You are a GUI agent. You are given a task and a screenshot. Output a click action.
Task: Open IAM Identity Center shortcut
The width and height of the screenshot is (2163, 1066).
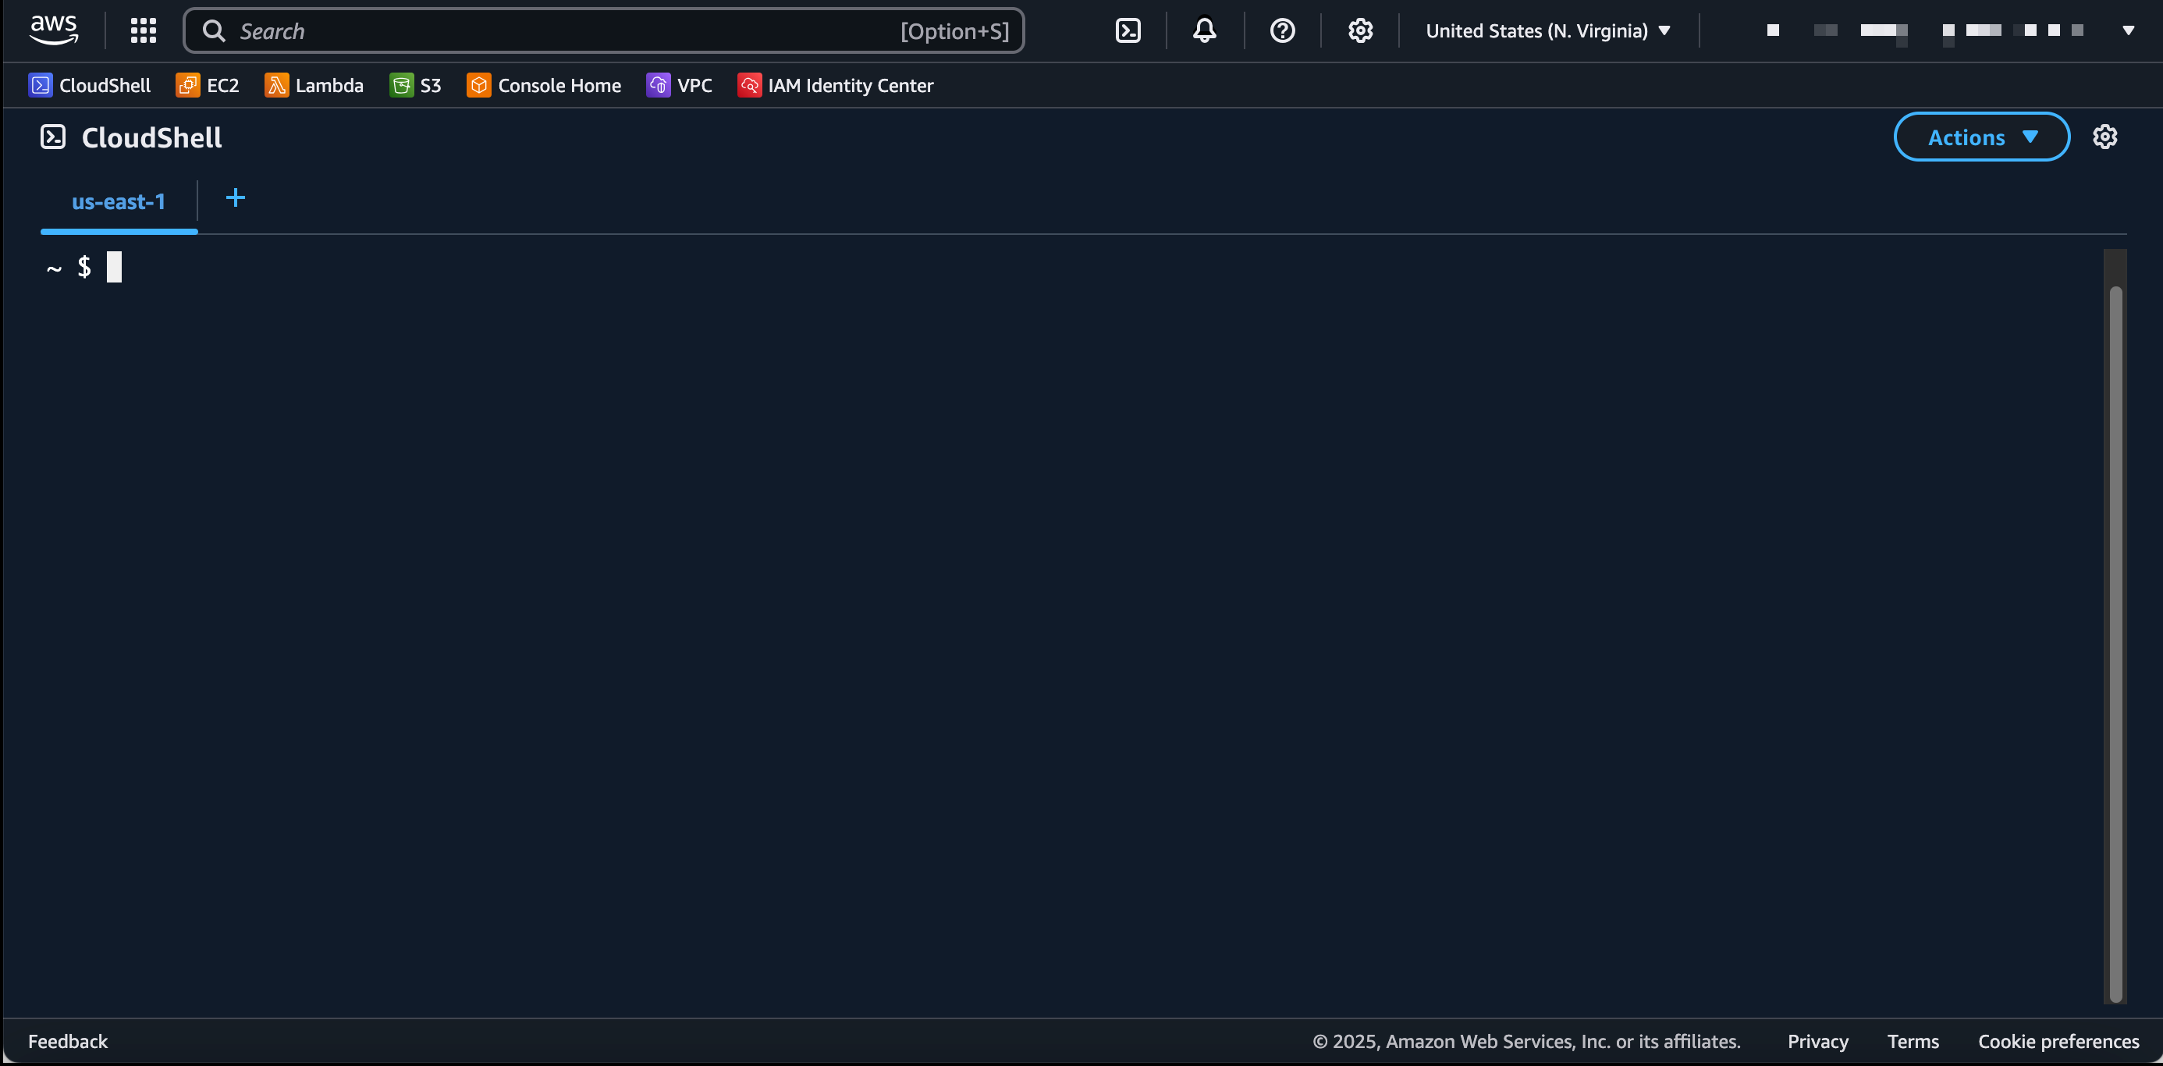click(x=835, y=85)
